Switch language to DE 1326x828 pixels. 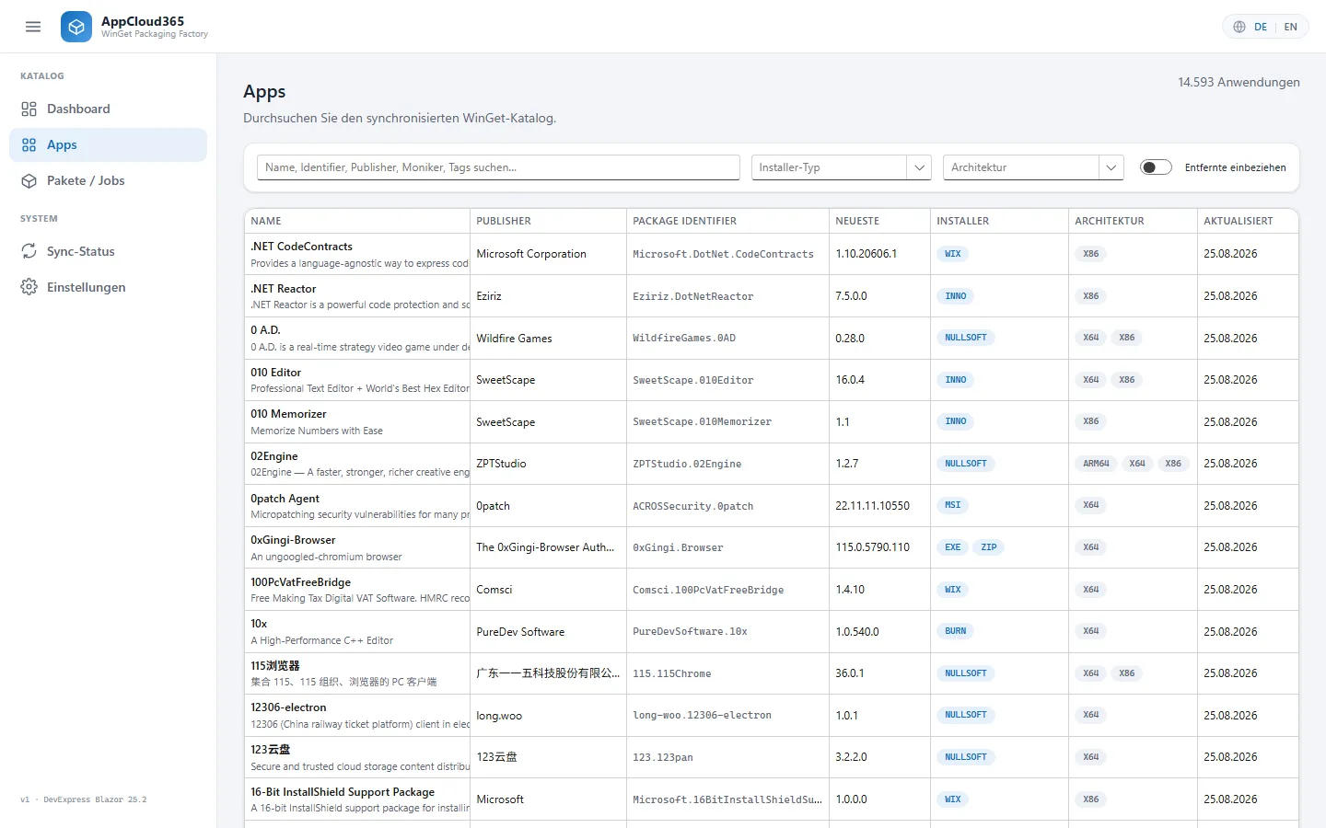tap(1261, 27)
